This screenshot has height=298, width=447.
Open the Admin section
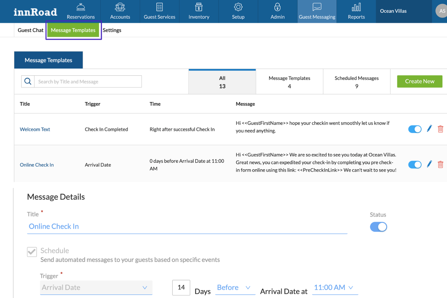coord(277,11)
